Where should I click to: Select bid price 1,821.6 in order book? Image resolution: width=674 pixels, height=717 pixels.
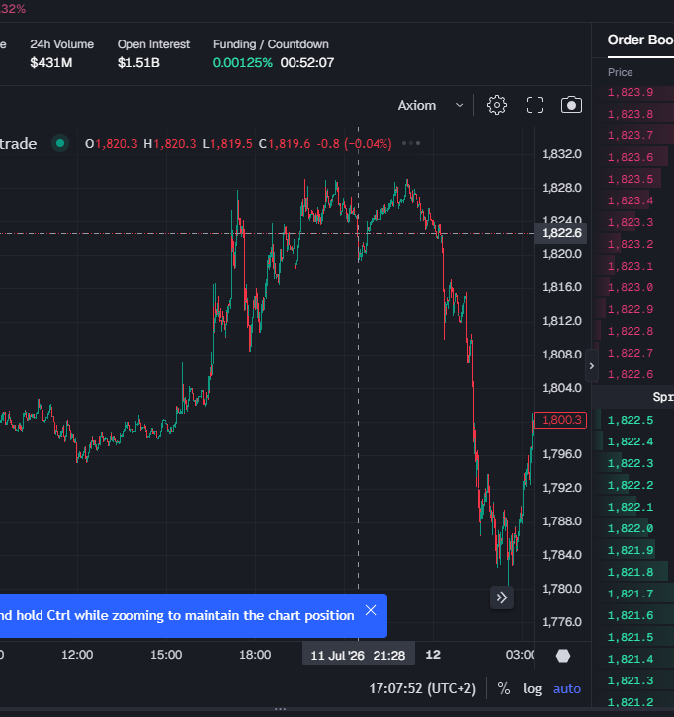631,615
